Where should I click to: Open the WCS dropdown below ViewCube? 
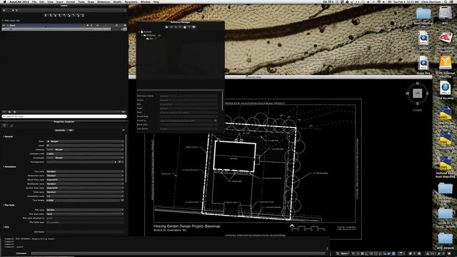click(417, 111)
